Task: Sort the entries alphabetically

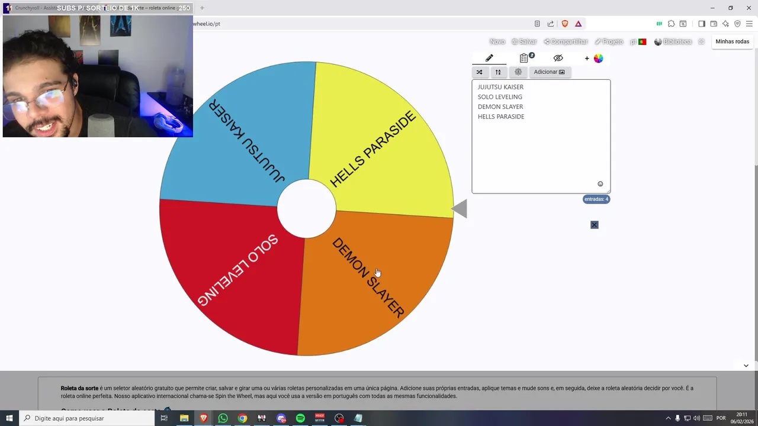Action: coord(498,72)
